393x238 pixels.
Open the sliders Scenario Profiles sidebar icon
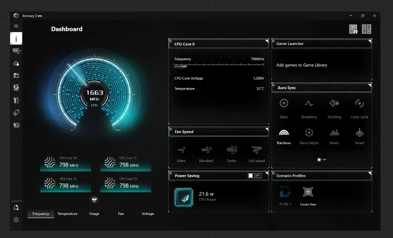coord(16,88)
